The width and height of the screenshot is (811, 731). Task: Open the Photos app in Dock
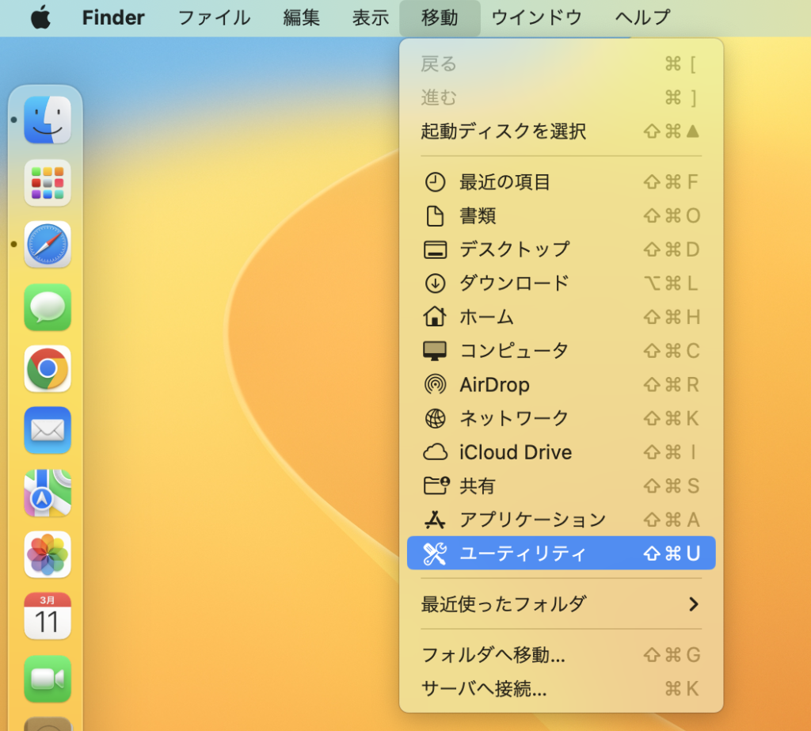click(x=48, y=554)
